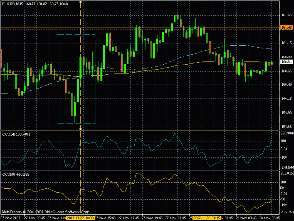Click the 27 Nov 21:45 time label
This screenshot has height=221, width=294.
pos(175,218)
